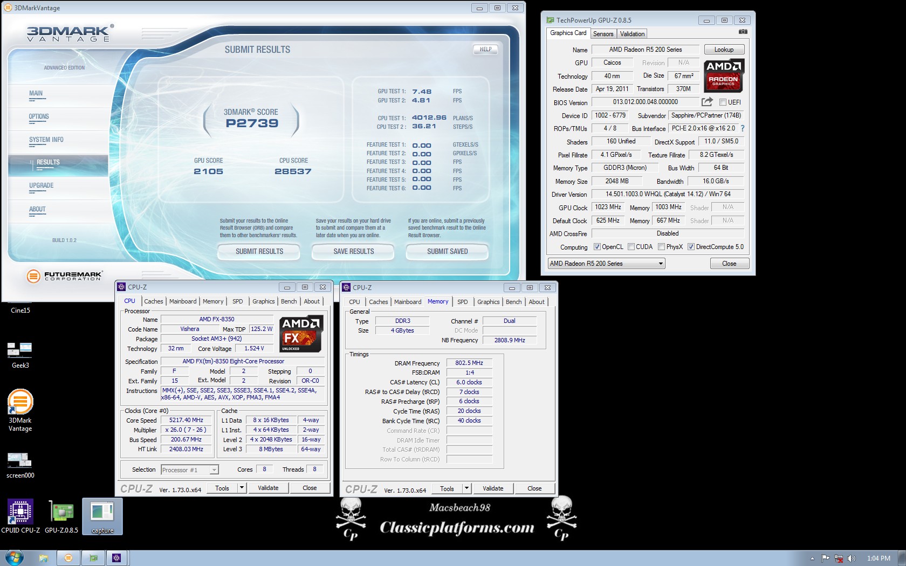Click the CPU-Z Core Speed 5217.40 MHz value
This screenshot has height=566, width=906.
tap(186, 420)
